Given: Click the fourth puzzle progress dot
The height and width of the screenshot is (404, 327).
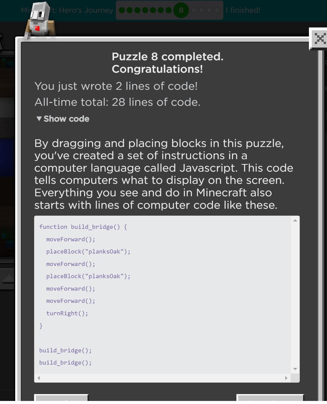Looking at the screenshot, I should 145,10.
